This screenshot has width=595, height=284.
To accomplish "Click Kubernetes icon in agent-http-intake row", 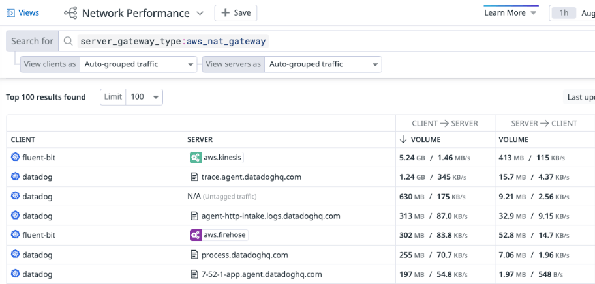I will 15,216.
